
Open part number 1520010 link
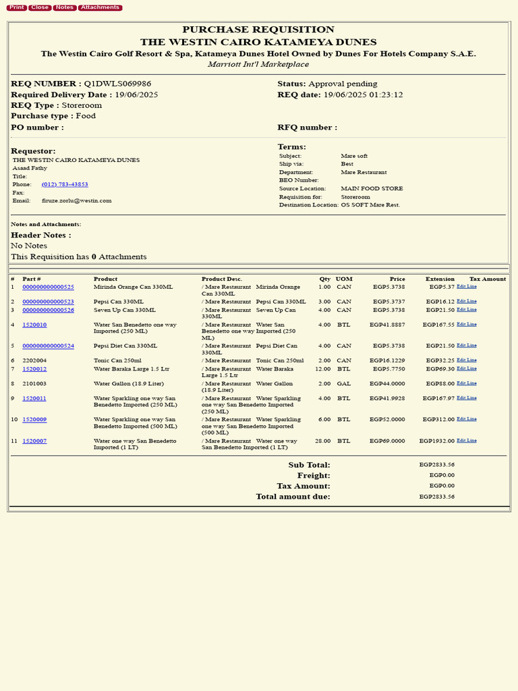point(34,325)
